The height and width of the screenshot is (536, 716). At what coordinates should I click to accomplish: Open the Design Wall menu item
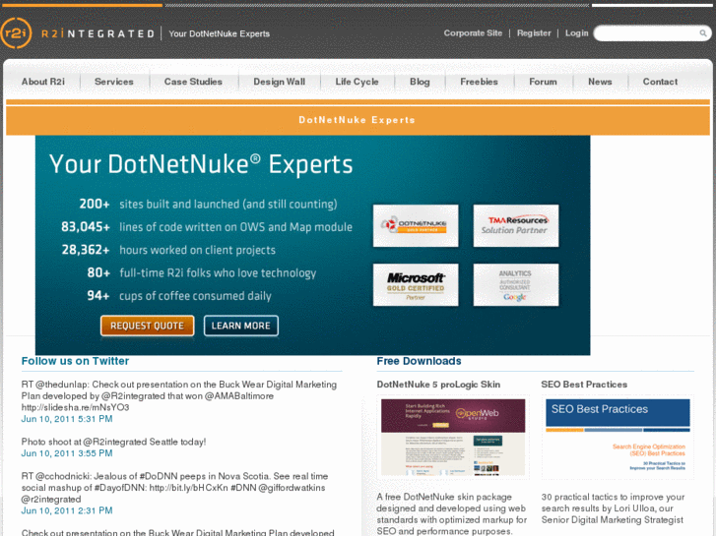pyautogui.click(x=279, y=82)
